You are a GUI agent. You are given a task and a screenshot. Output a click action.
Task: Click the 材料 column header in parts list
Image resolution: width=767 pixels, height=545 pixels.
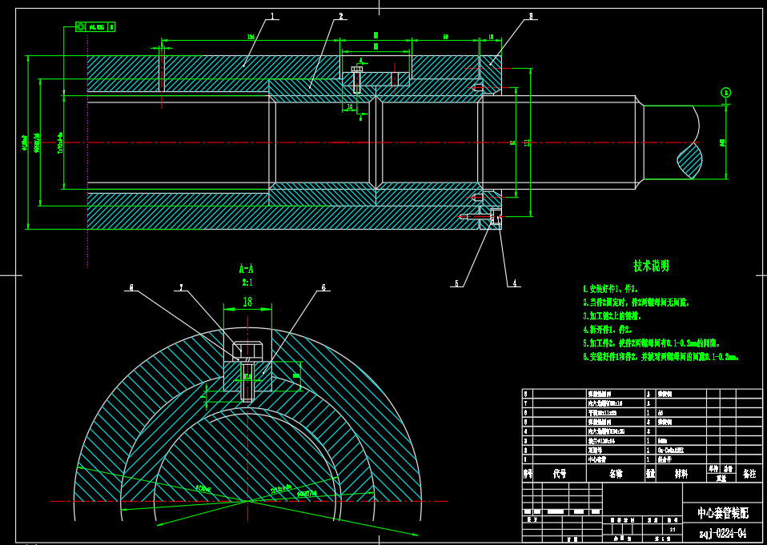[681, 474]
